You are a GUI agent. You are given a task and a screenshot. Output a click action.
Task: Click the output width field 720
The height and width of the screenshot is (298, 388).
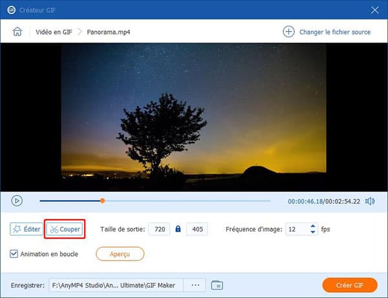158,229
